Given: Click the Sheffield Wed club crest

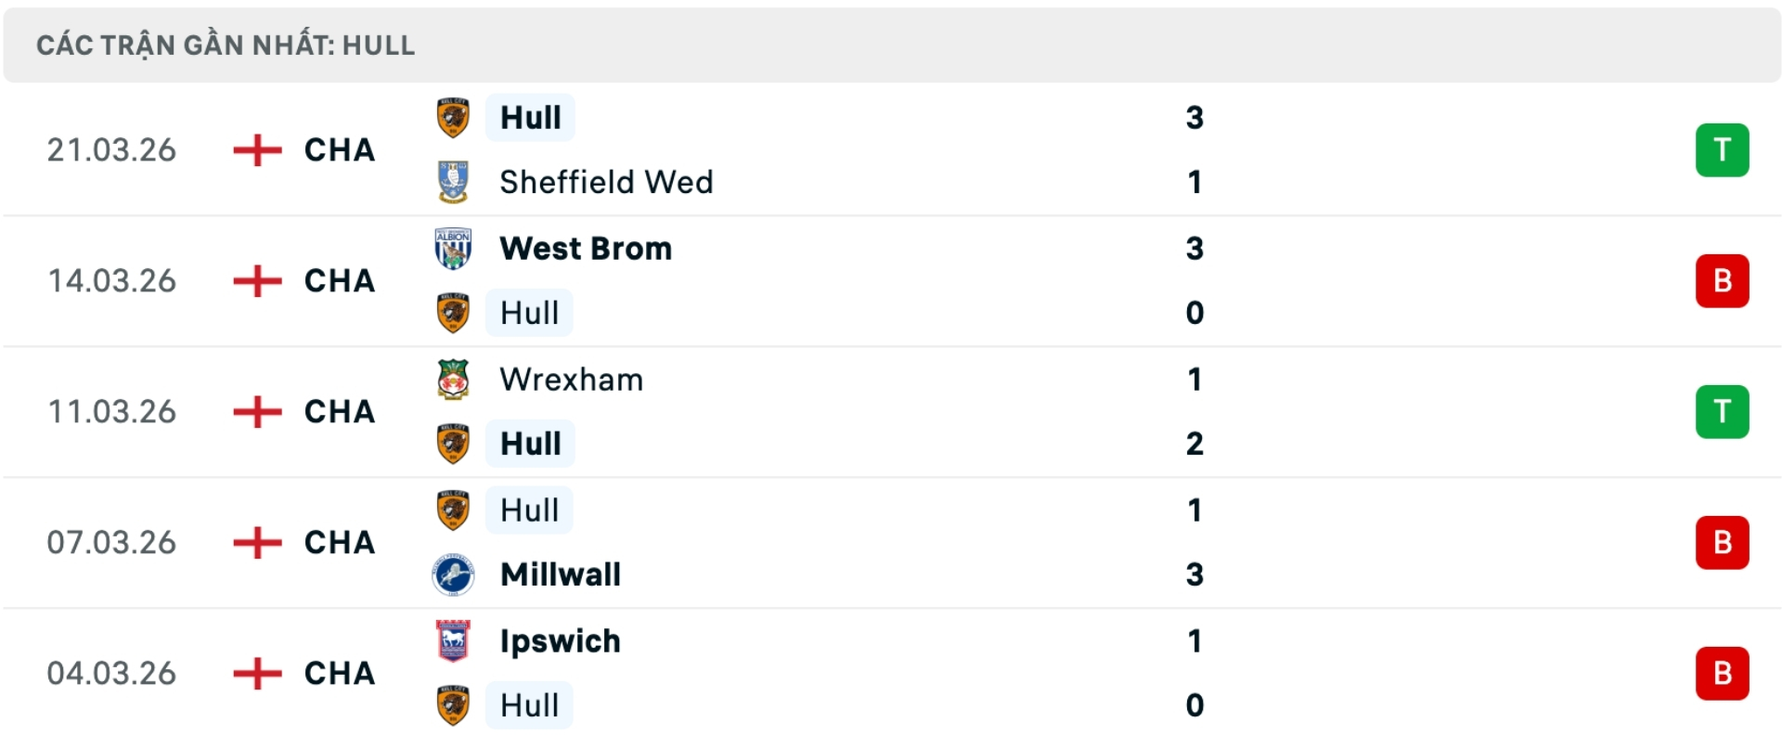Looking at the screenshot, I should pyautogui.click(x=453, y=182).
